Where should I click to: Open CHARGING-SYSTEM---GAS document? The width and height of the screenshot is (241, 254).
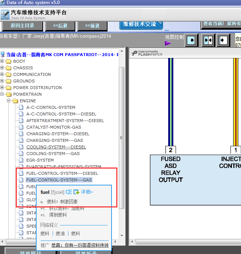pyautogui.click(x=54, y=140)
